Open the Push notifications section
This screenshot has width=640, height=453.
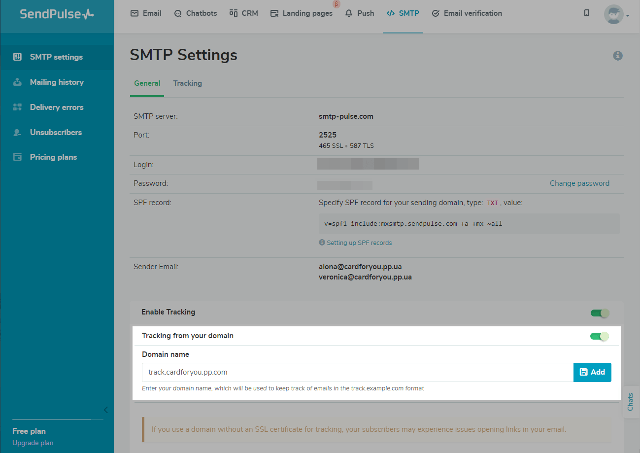[x=360, y=13]
